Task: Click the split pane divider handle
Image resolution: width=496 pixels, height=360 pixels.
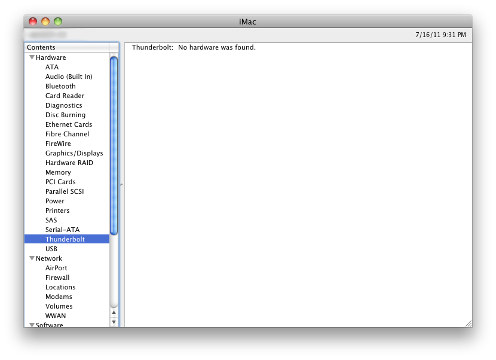Action: tap(121, 185)
